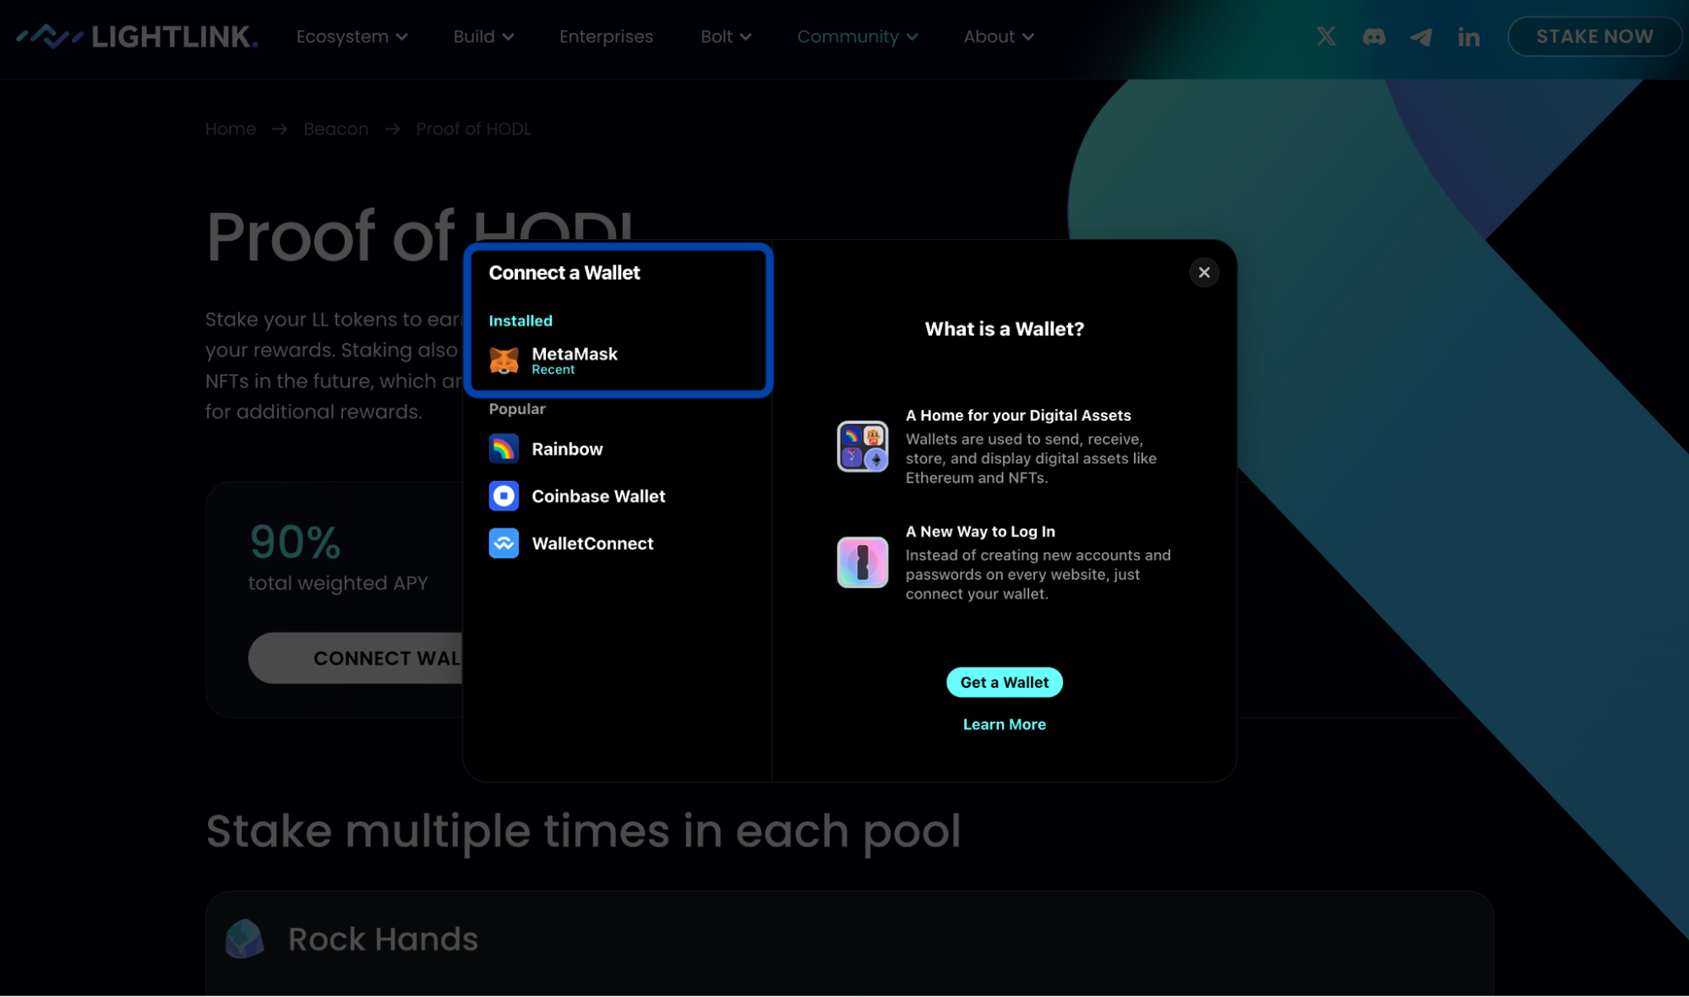
Task: Pick the WalletConnect icon
Action: (504, 543)
